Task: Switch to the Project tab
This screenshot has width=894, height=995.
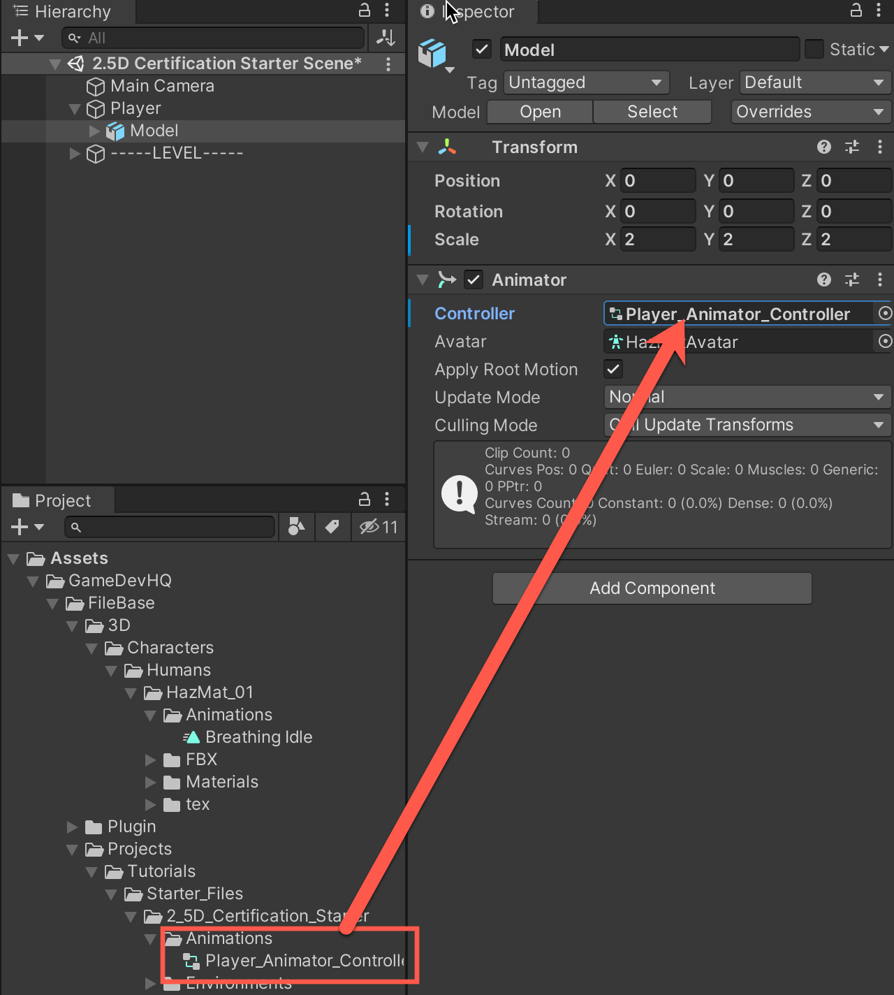Action: (x=59, y=500)
